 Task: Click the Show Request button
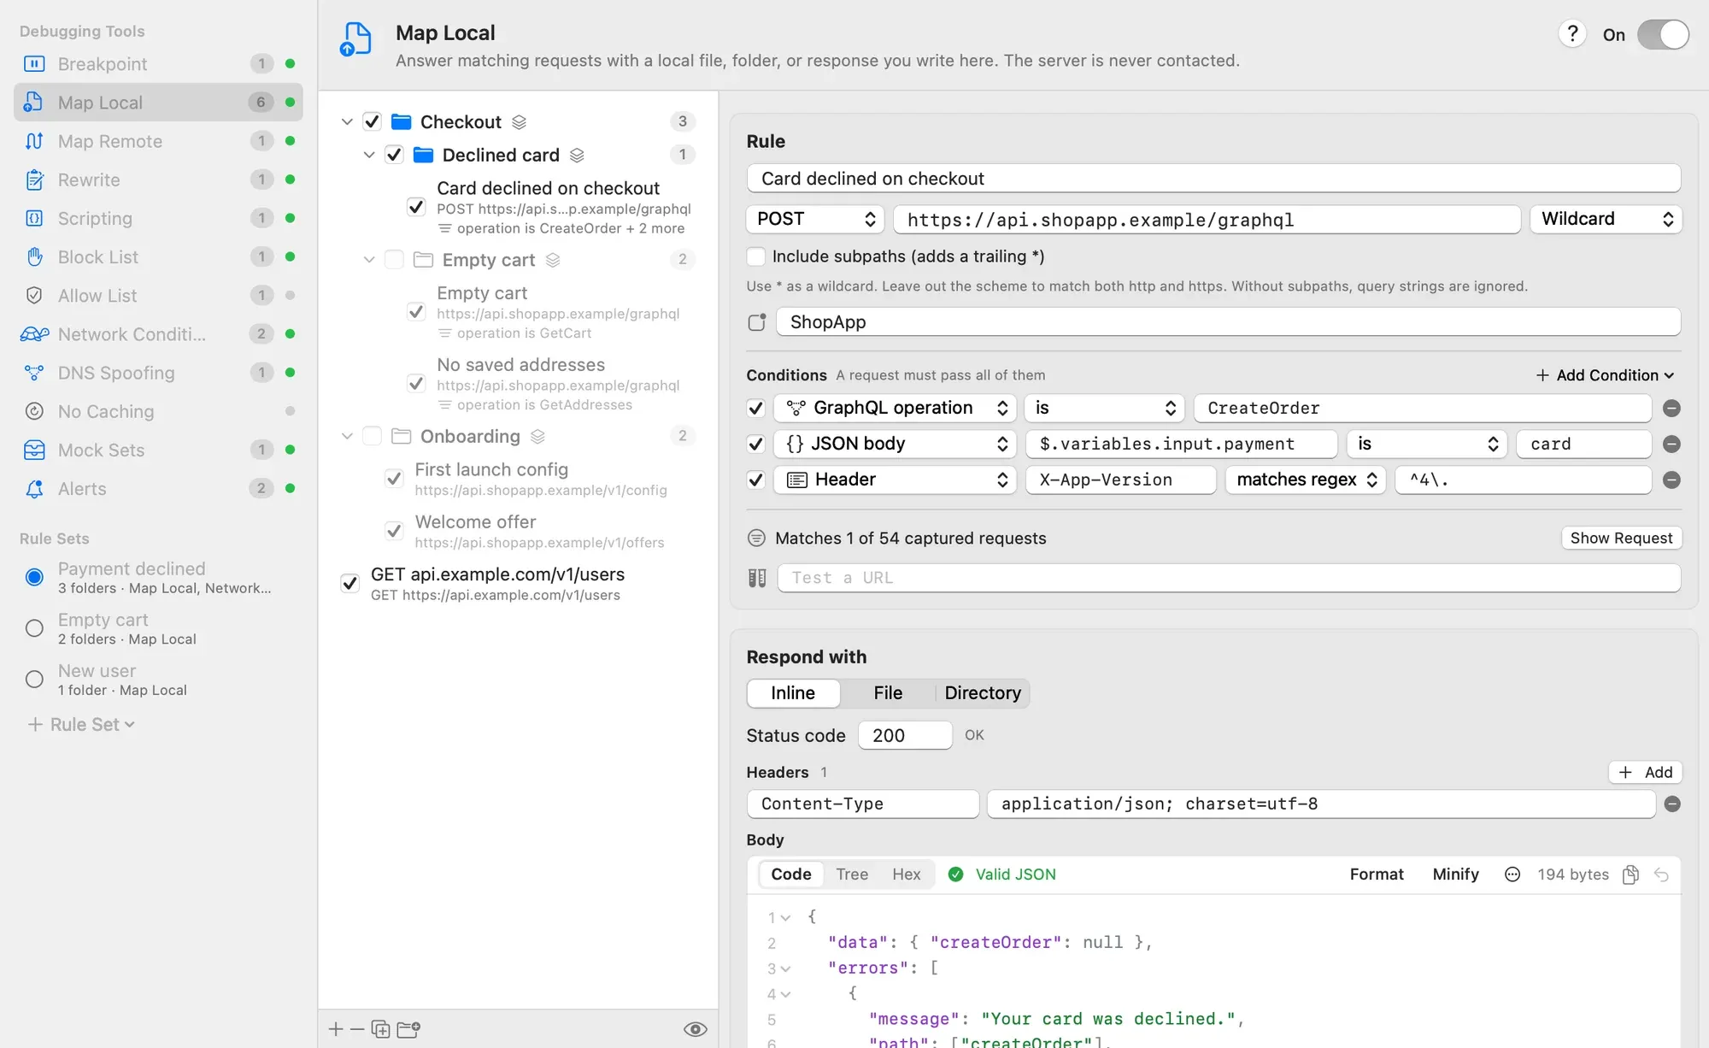1621,538
